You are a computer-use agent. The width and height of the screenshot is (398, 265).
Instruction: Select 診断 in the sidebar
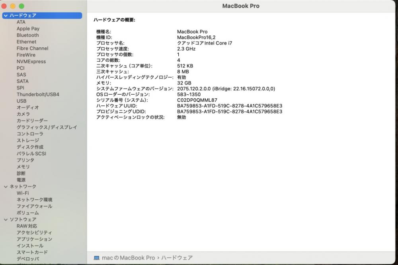[21, 173]
